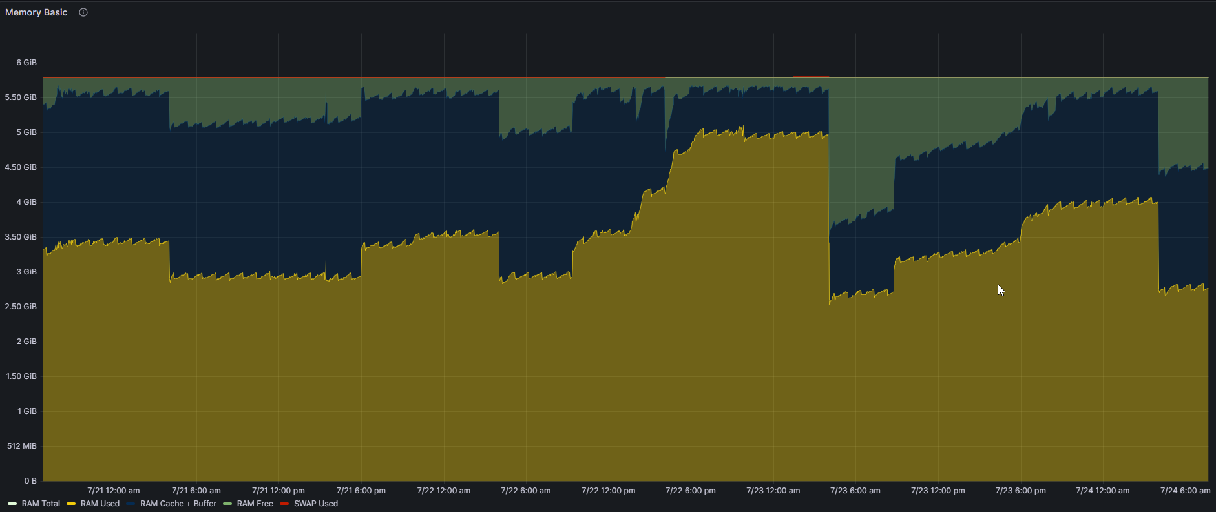Isolate the RAM Cache + Buffer series

point(178,504)
